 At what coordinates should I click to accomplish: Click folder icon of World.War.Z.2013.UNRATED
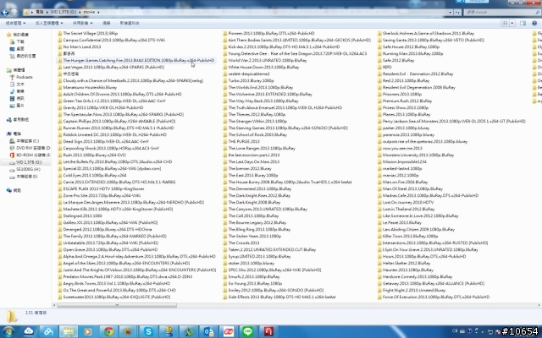(224, 60)
